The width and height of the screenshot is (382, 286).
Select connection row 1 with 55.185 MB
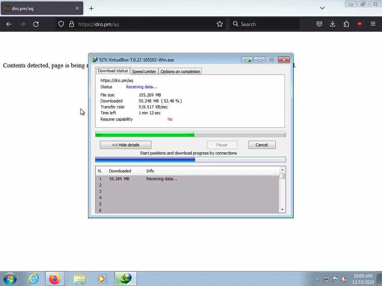[x=187, y=179]
